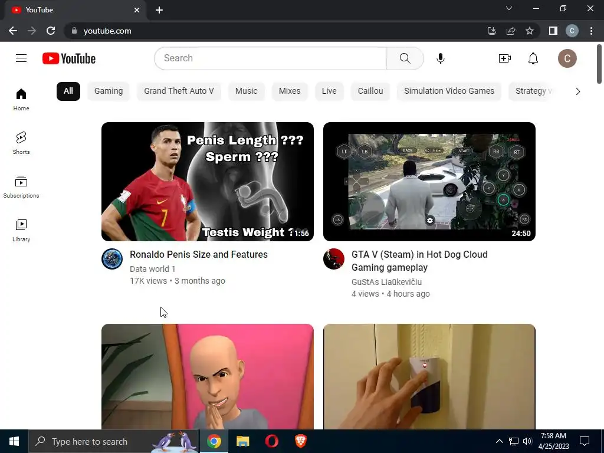Screen dimensions: 604x453
Task: Share this page icon in address bar
Action: pyautogui.click(x=511, y=31)
